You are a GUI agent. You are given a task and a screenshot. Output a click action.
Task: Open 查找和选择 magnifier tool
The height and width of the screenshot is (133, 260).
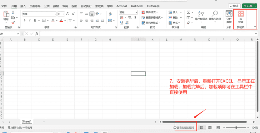point(215,16)
